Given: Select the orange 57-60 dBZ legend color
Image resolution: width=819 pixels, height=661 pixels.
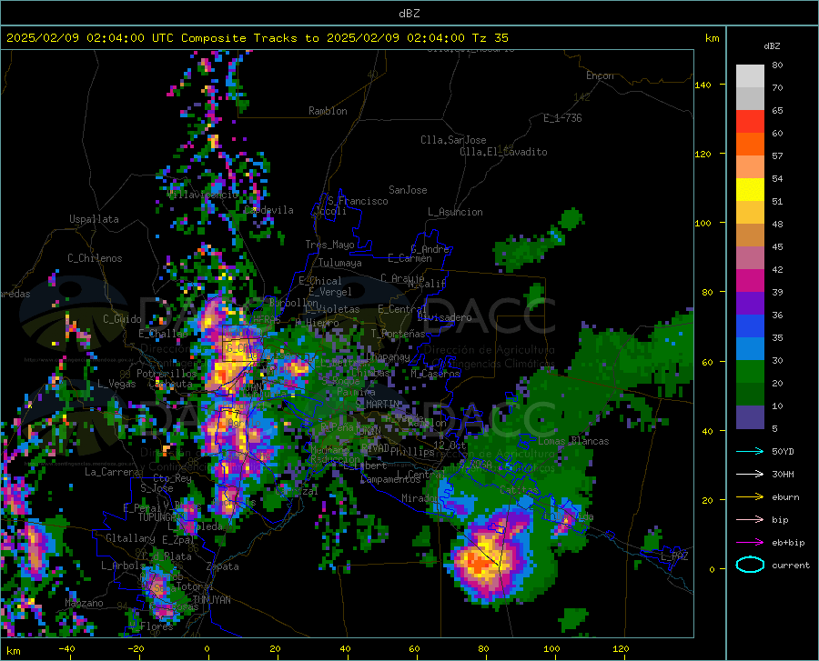Looking at the screenshot, I should (750, 145).
